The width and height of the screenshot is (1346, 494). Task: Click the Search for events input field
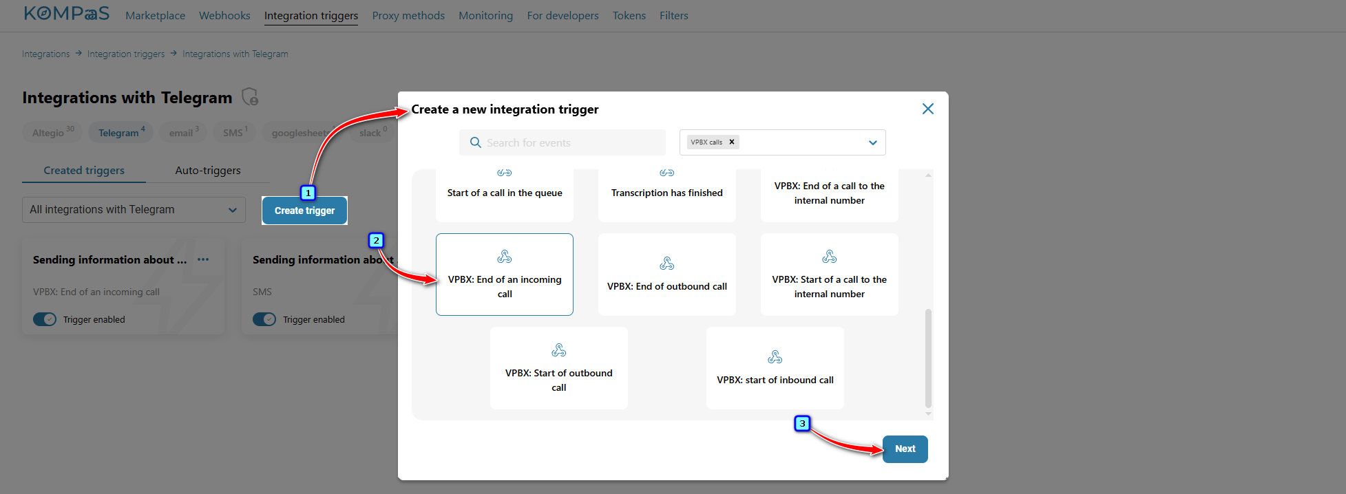coord(562,142)
